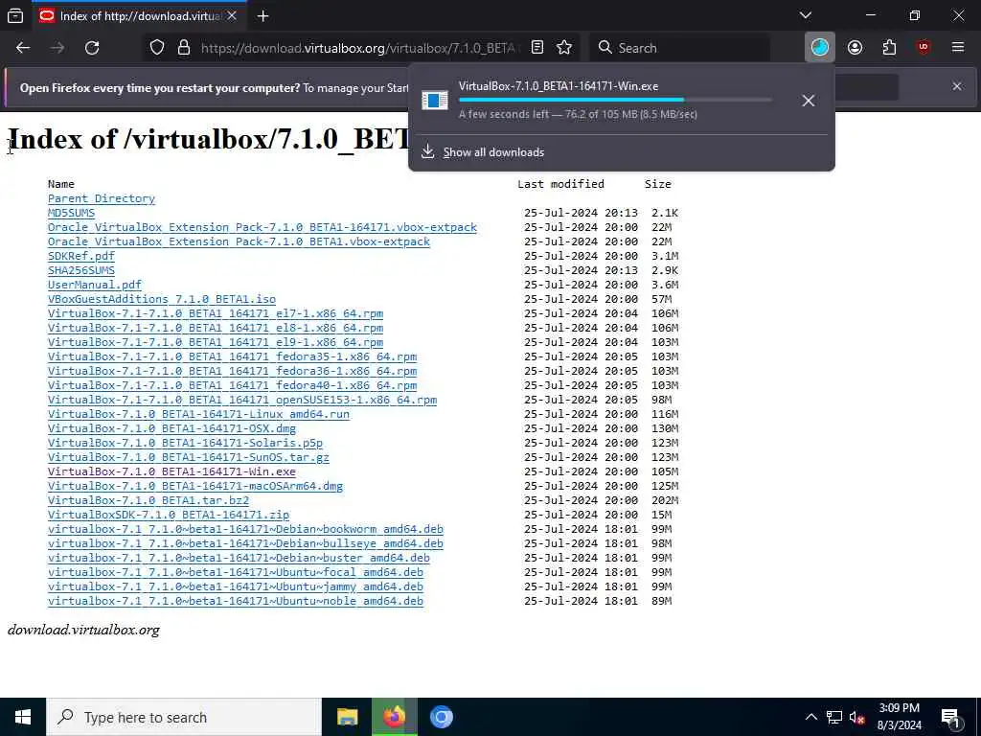This screenshot has width=981, height=736.
Task: Download the openSUSE153 rpm package
Action: (x=242, y=400)
